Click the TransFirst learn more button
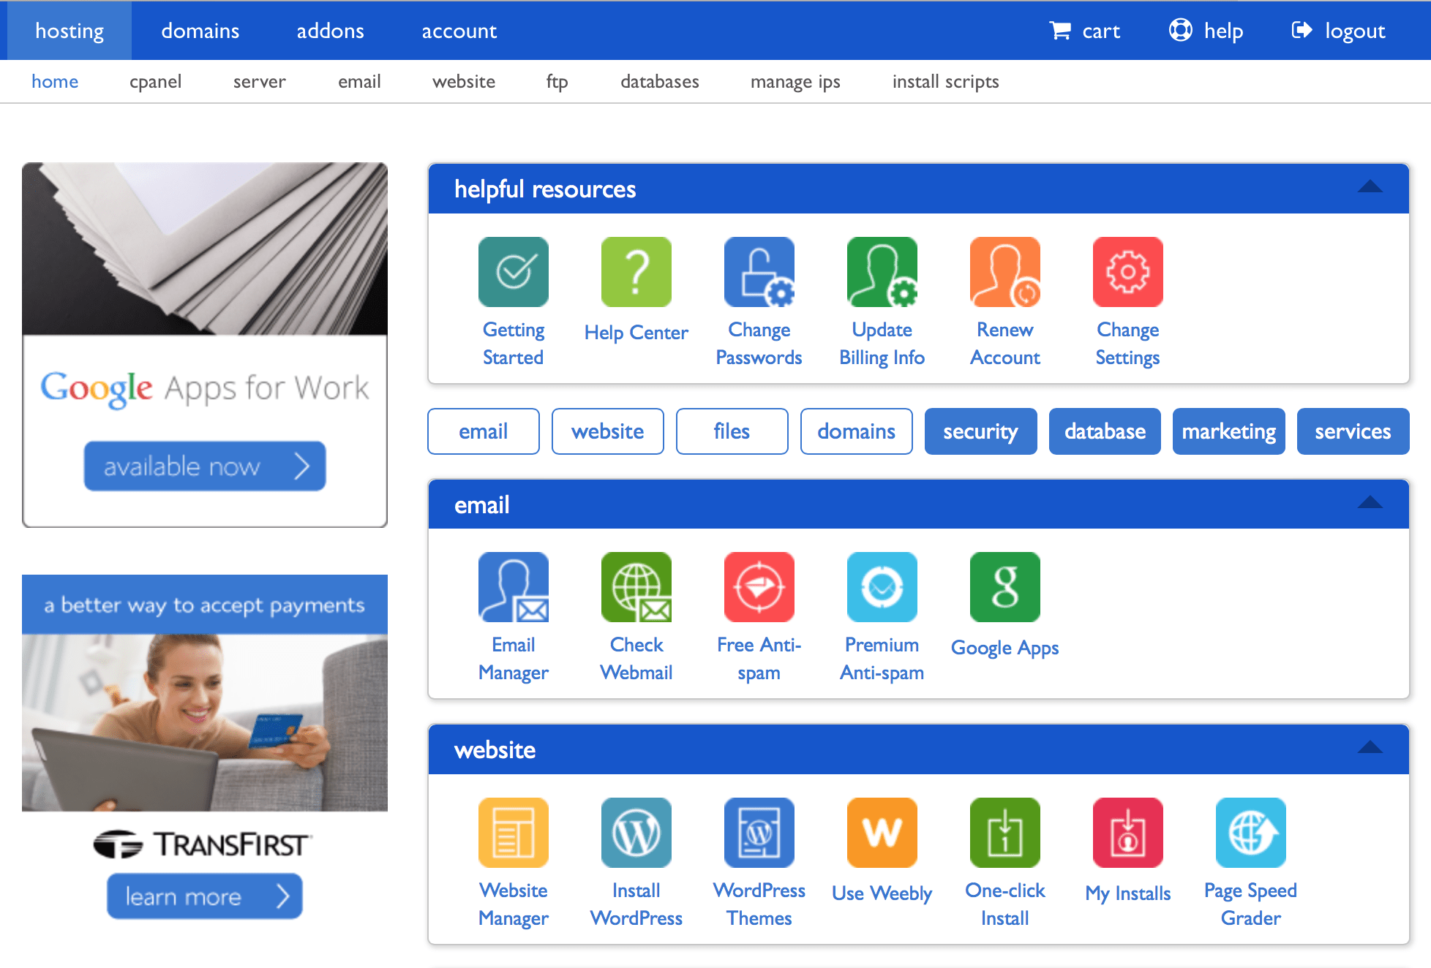 (x=205, y=896)
